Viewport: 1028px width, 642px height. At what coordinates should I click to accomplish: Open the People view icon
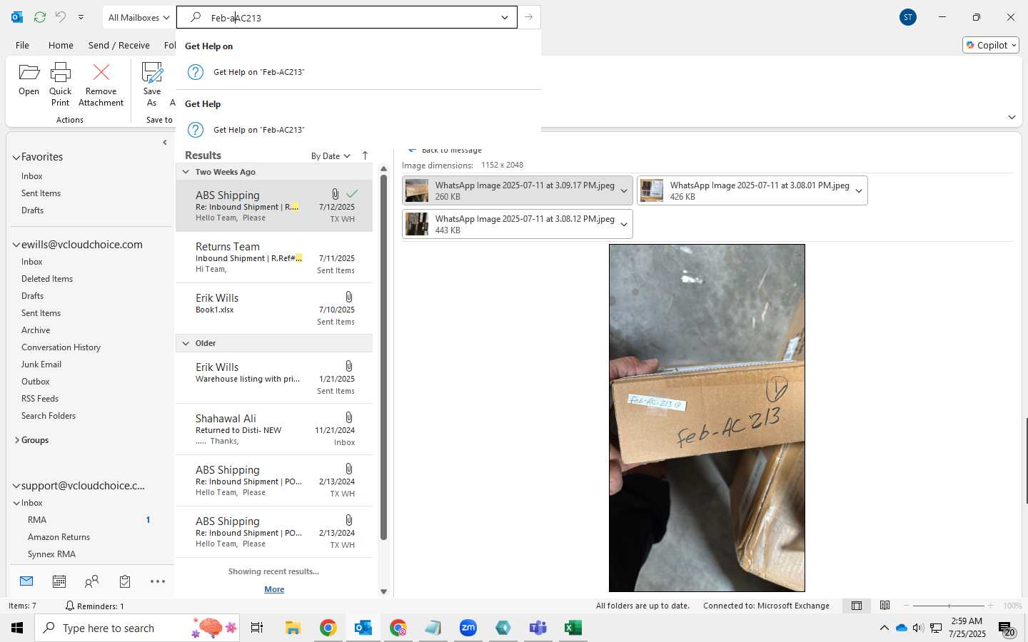(91, 581)
